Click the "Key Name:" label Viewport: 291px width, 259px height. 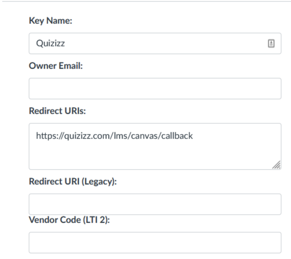[50, 21]
